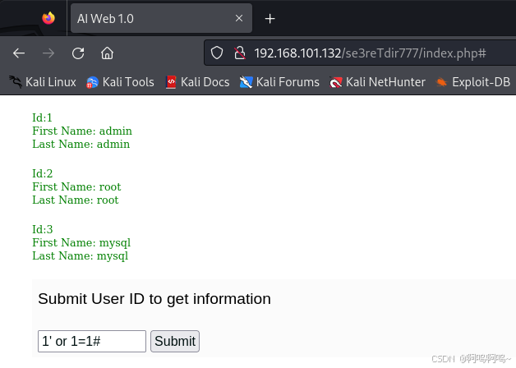Click 'Last Name: root' text
516x368 pixels.
coord(76,200)
